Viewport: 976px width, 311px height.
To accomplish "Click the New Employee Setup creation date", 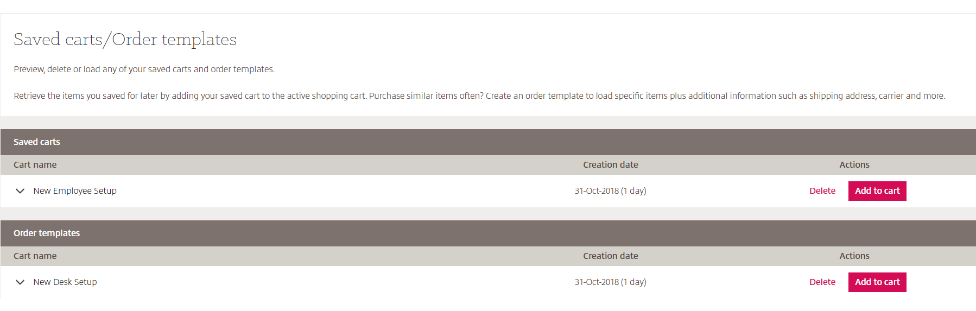I will pyautogui.click(x=610, y=191).
